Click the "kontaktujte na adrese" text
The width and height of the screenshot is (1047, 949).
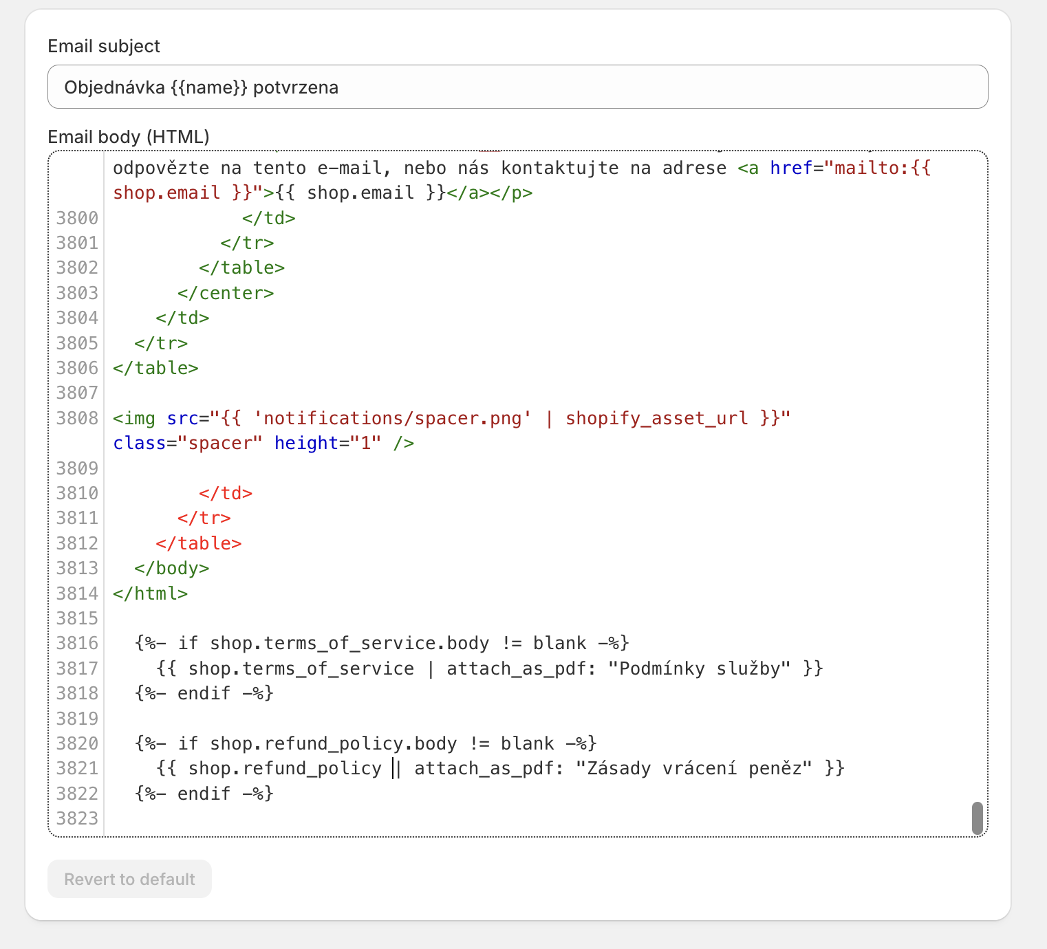pos(614,168)
